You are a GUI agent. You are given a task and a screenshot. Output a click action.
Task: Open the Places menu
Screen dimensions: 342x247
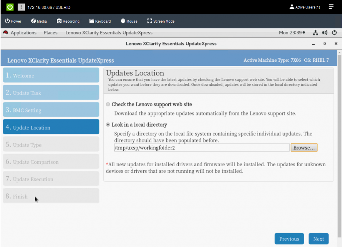[50, 33]
